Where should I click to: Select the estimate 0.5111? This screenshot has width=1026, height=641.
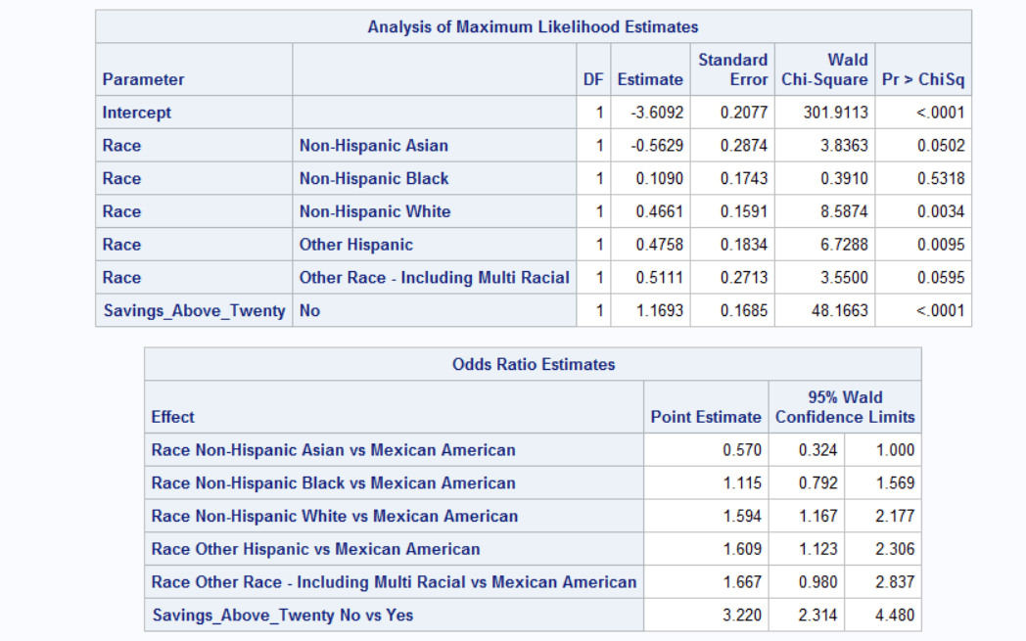coord(660,277)
